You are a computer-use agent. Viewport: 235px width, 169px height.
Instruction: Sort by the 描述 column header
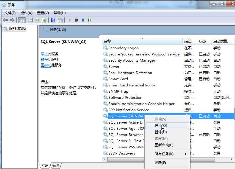click(190, 41)
